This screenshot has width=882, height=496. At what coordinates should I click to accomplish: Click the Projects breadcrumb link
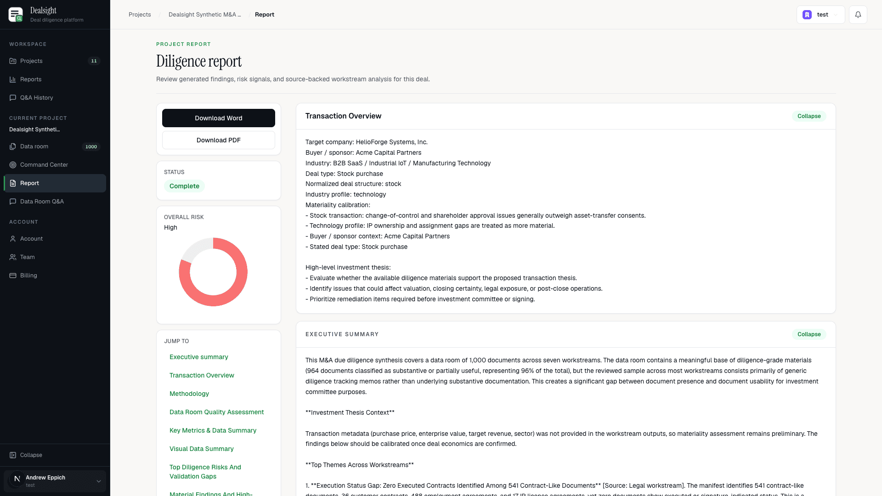[x=140, y=15]
